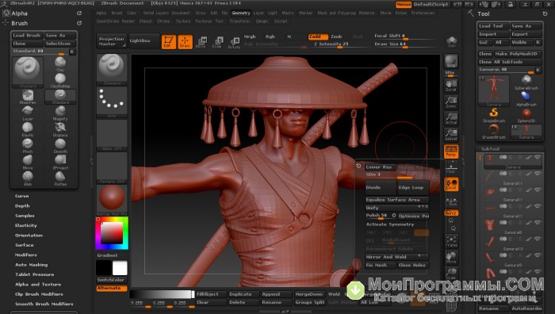Screen dimensions: 555x314
Task: Collapse the SubTool section header
Action: tap(490, 149)
